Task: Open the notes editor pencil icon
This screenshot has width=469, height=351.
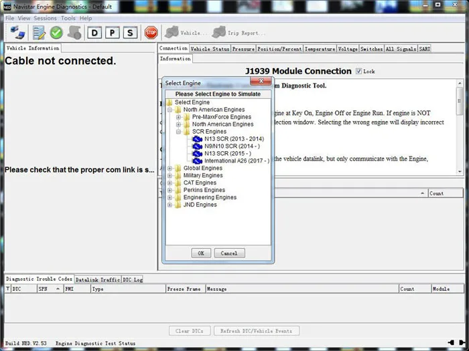Action: click(x=39, y=33)
